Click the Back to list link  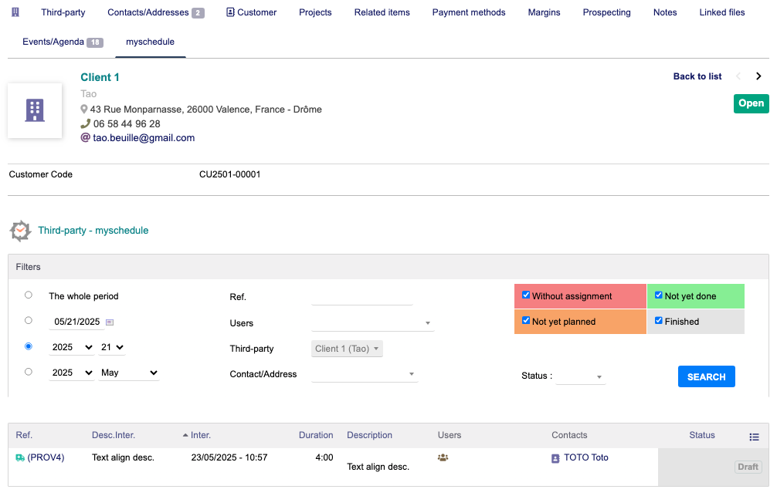click(x=697, y=76)
